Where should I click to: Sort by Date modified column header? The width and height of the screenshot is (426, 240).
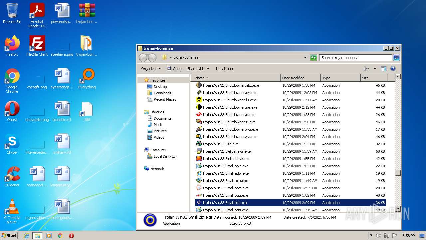[x=301, y=78]
